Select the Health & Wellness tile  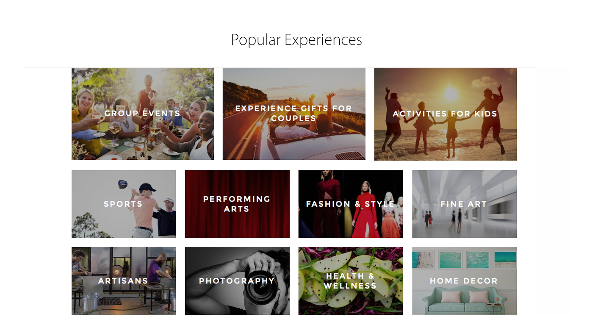(350, 301)
